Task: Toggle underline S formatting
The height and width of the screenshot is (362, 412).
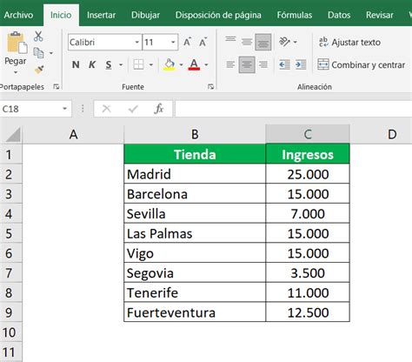Action: point(109,64)
